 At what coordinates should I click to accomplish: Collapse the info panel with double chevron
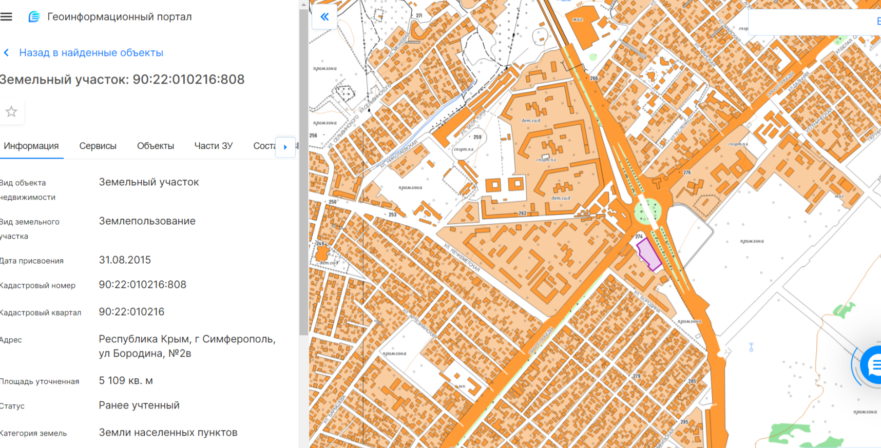tap(324, 17)
